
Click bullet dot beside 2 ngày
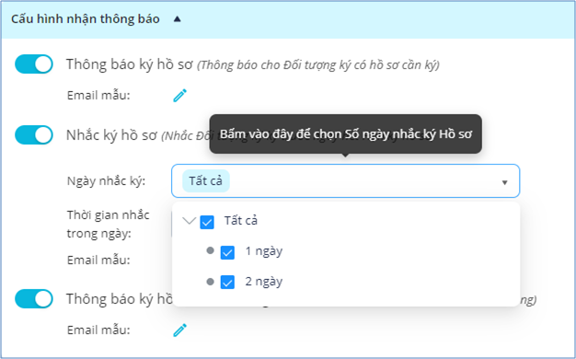tap(210, 282)
